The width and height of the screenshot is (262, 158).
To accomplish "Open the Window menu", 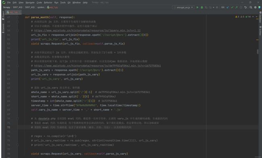I will pyautogui.click(x=77, y=2).
